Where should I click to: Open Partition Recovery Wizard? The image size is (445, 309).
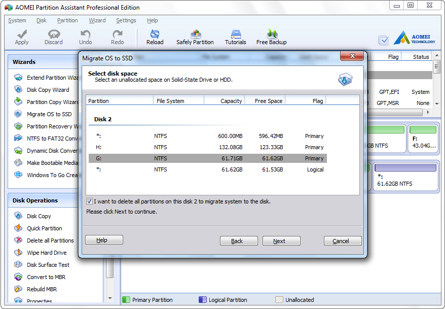tap(46, 126)
